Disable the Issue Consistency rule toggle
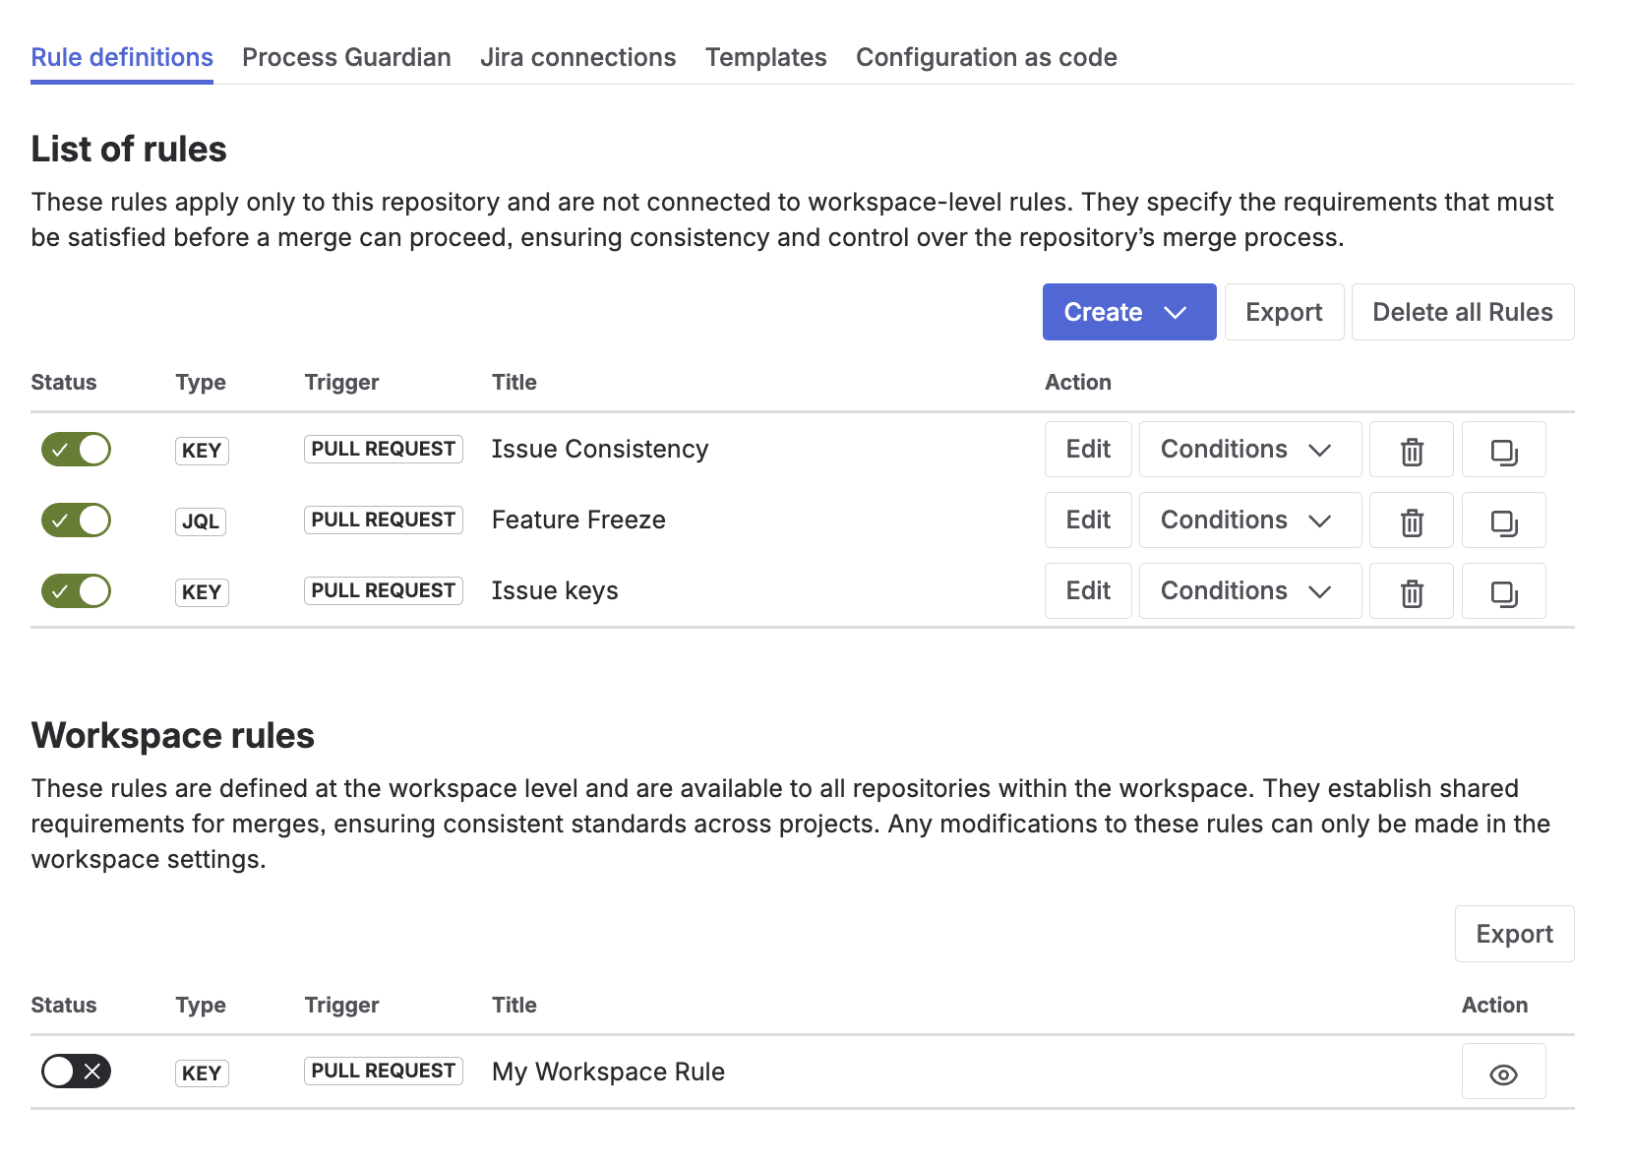Image resolution: width=1633 pixels, height=1165 pixels. pos(76,450)
